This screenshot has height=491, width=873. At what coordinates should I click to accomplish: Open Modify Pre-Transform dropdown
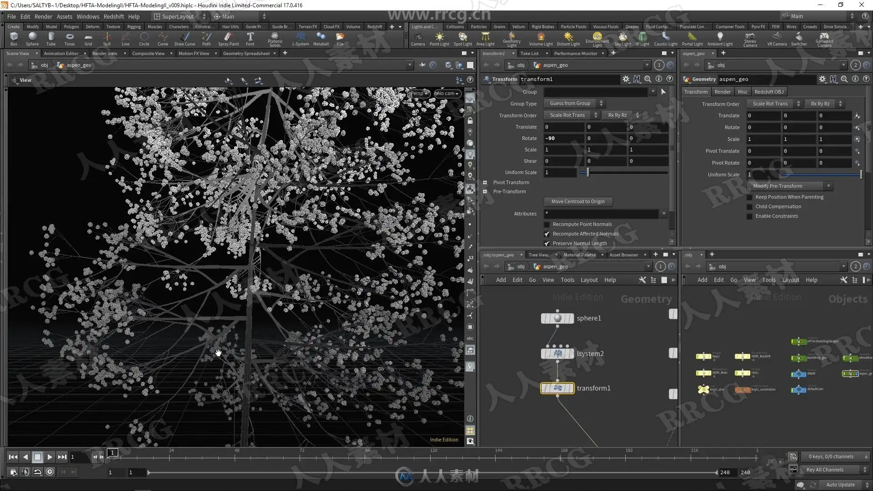[790, 186]
